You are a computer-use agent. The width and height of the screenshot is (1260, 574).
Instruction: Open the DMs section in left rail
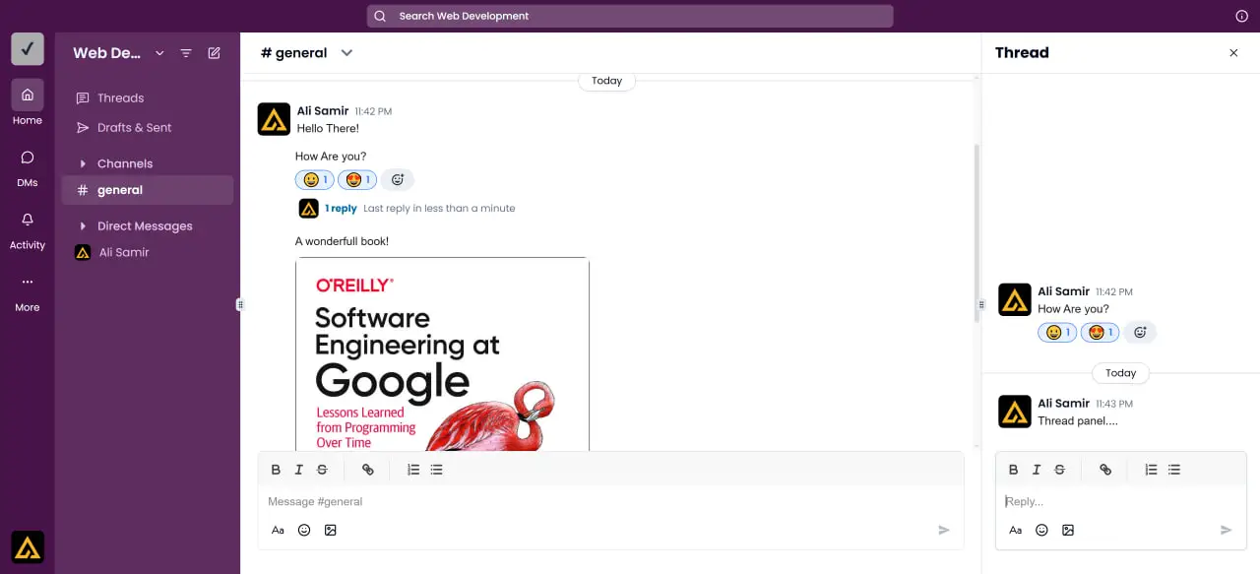[x=28, y=165]
